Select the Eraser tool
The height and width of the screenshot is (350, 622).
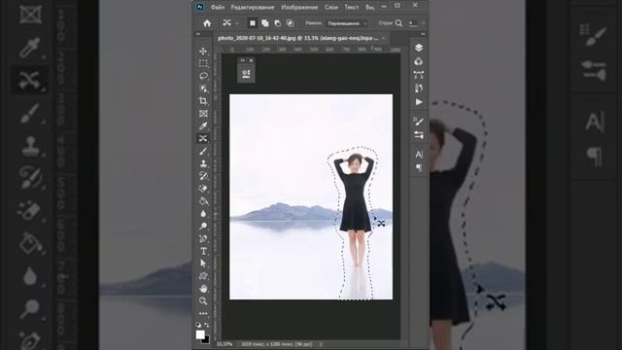(x=203, y=189)
